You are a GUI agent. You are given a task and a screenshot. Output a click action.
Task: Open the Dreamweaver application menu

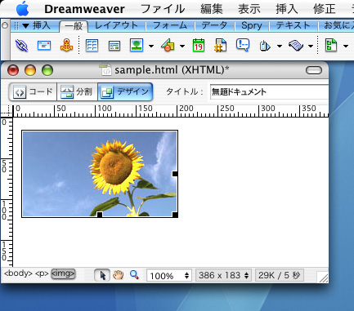[x=84, y=9]
